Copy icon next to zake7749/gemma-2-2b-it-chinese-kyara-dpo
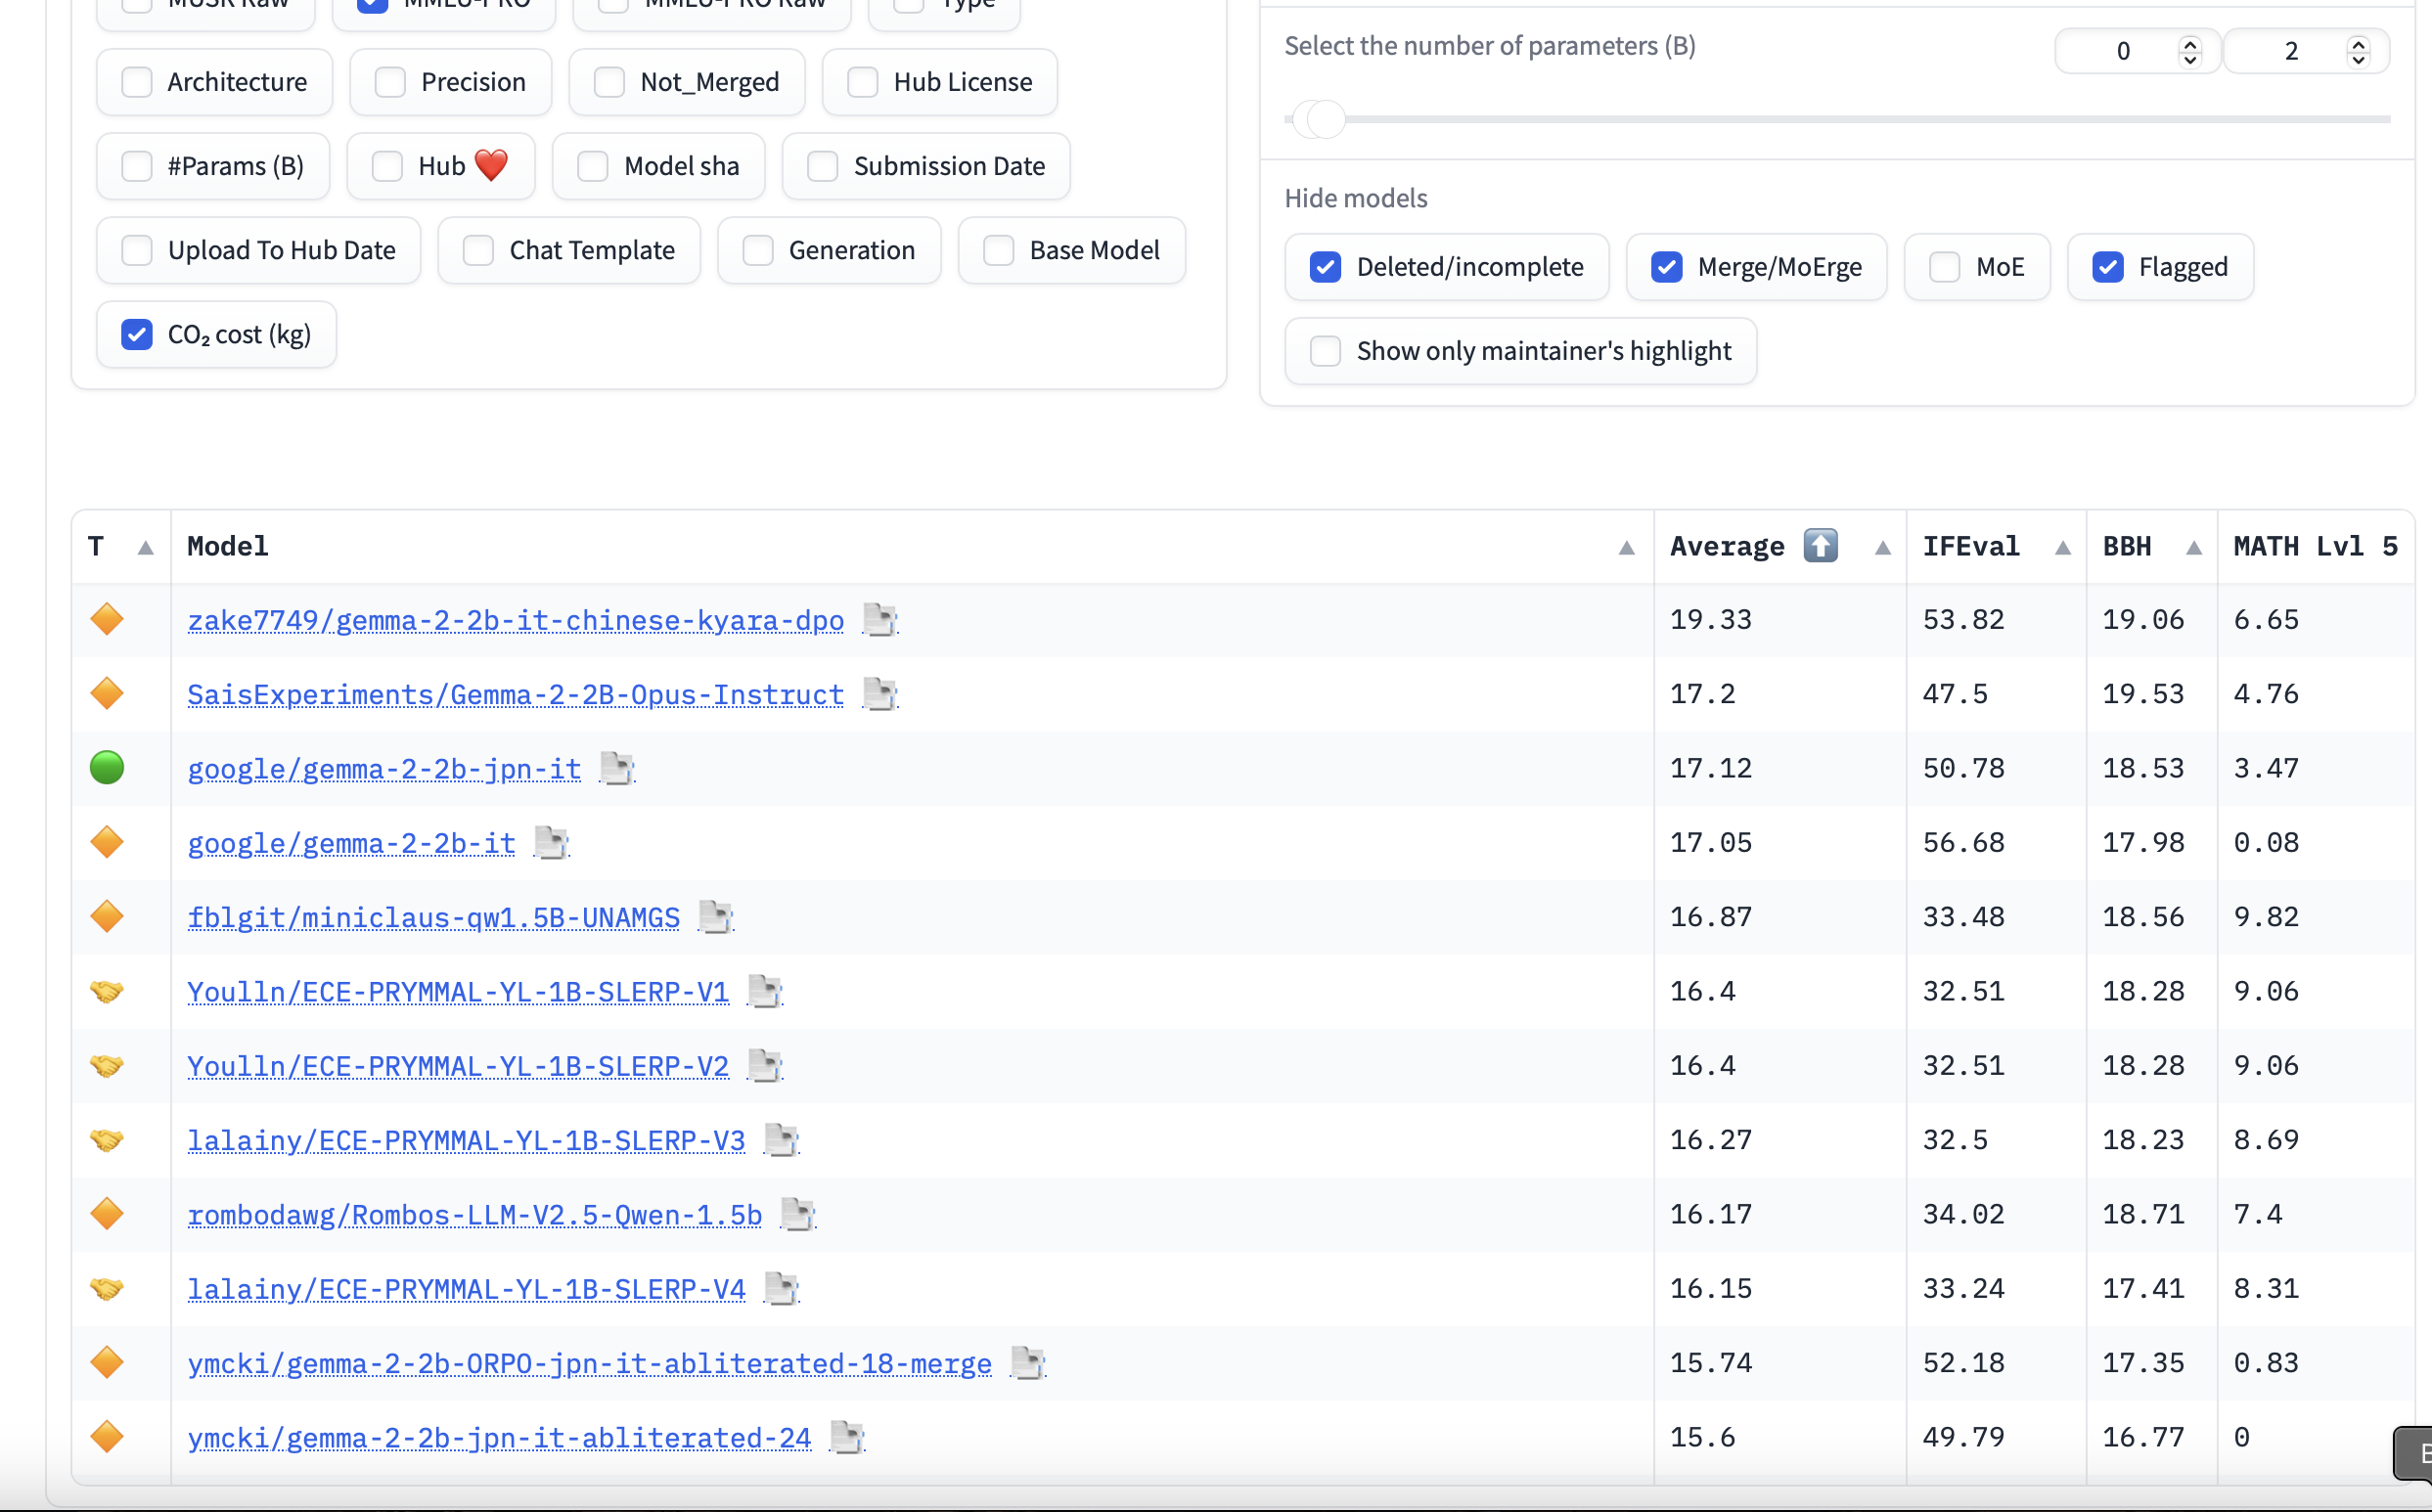Image resolution: width=2432 pixels, height=1512 pixels. point(880,620)
